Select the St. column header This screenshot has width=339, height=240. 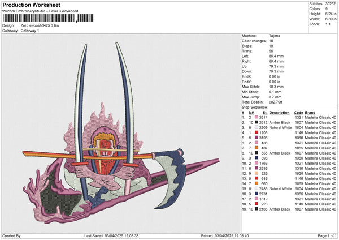point(265,113)
